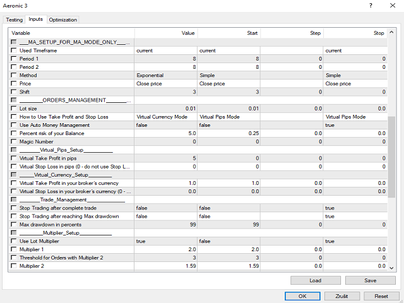Open Used Timeframe value 'current' dropdown
Viewport: 404px width, 303px height.
165,50
